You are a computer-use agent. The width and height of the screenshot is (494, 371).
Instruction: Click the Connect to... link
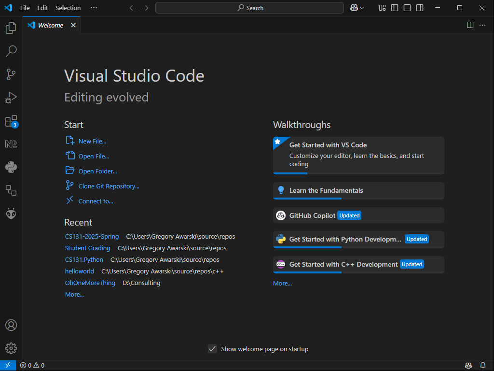[96, 201]
